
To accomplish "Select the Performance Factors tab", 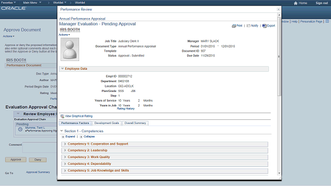I will [x=75, y=123].
